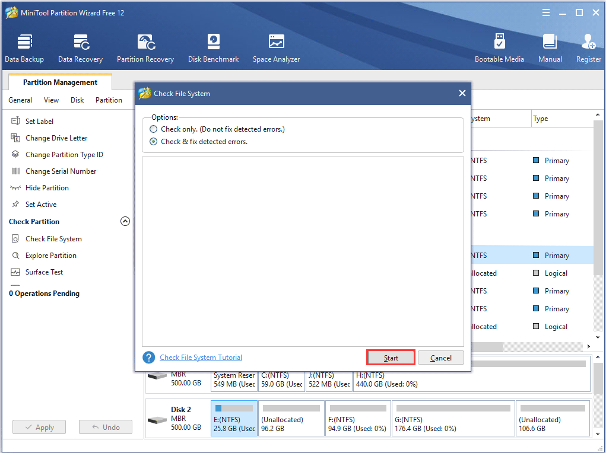Open the View menu
The image size is (606, 453).
click(51, 100)
